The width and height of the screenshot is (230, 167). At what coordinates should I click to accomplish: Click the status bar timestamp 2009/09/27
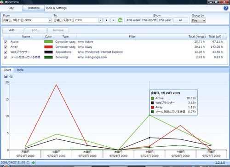15,162
